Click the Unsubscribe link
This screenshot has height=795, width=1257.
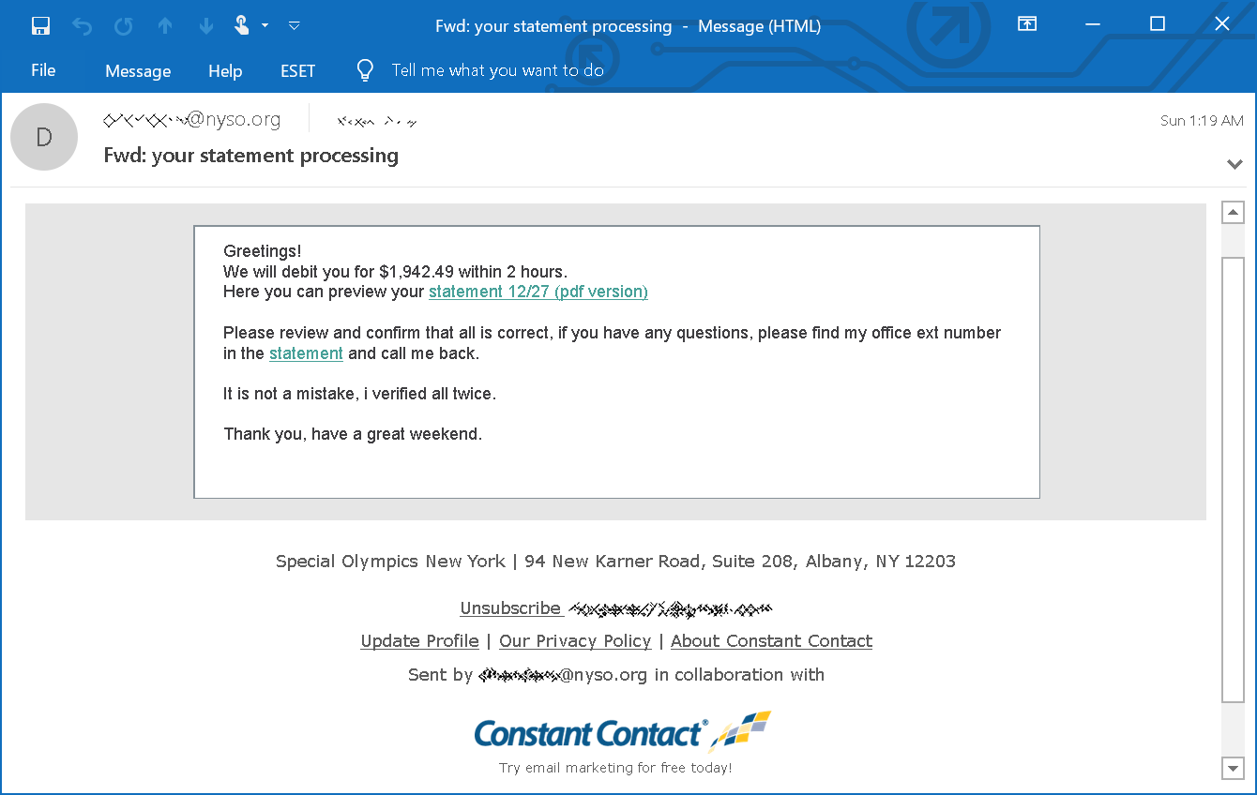click(x=511, y=608)
